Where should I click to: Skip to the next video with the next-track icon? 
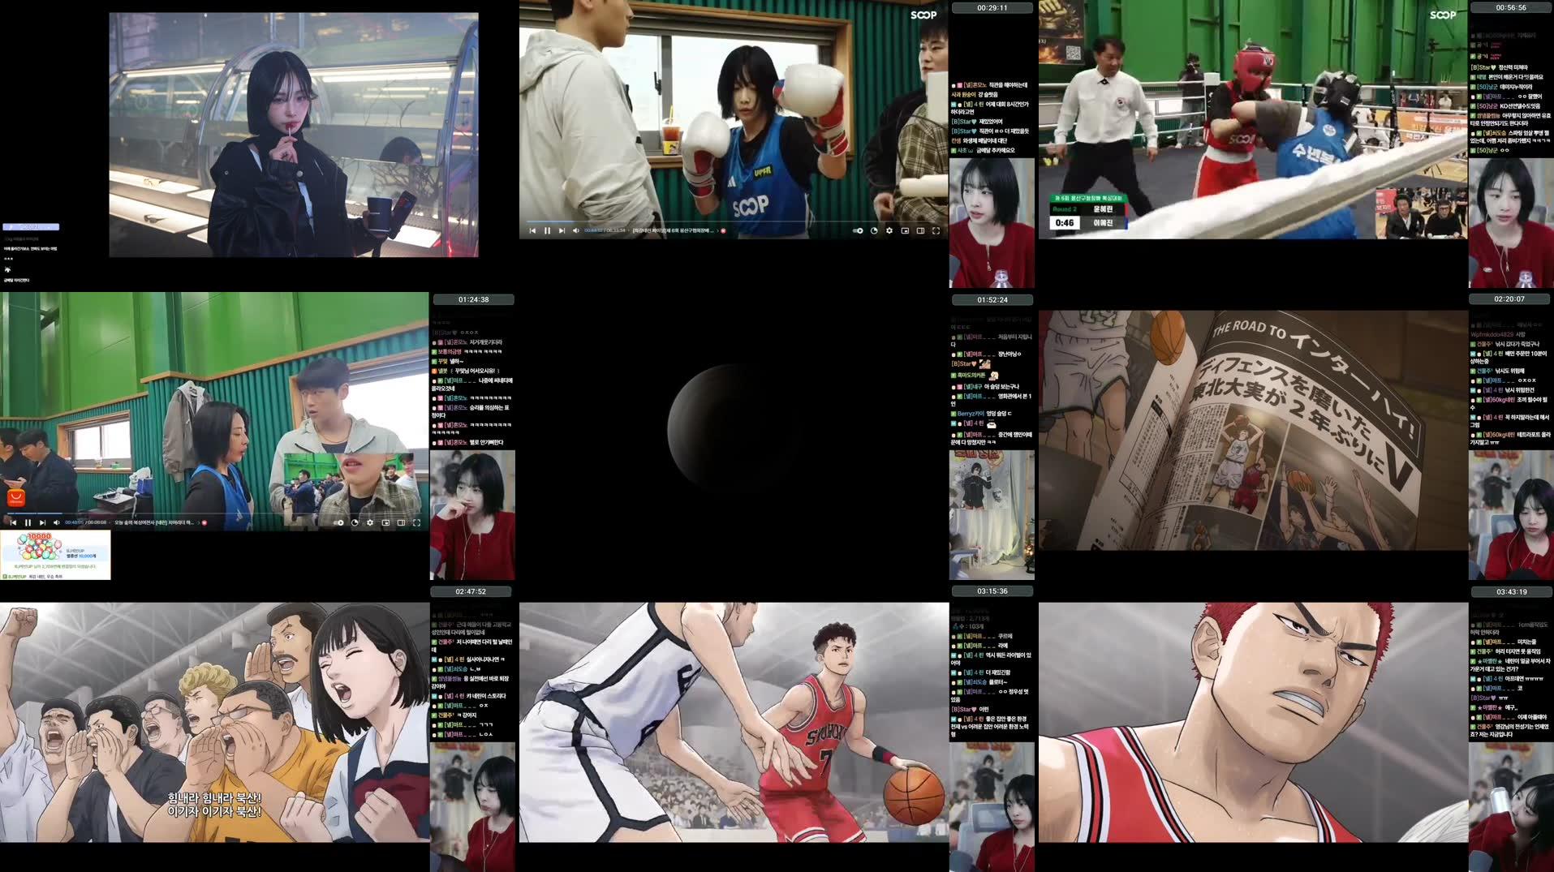point(562,230)
